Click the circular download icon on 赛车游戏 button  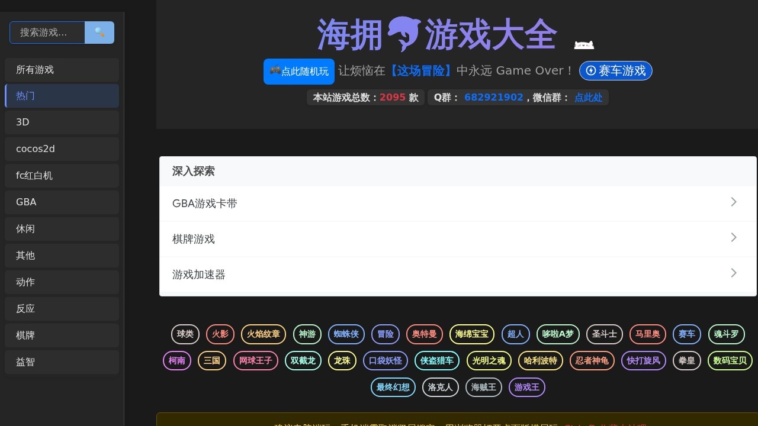(x=590, y=70)
